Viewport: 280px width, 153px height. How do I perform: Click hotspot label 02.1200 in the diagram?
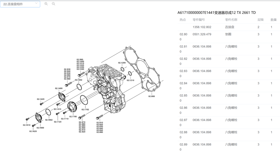[x=122, y=63]
